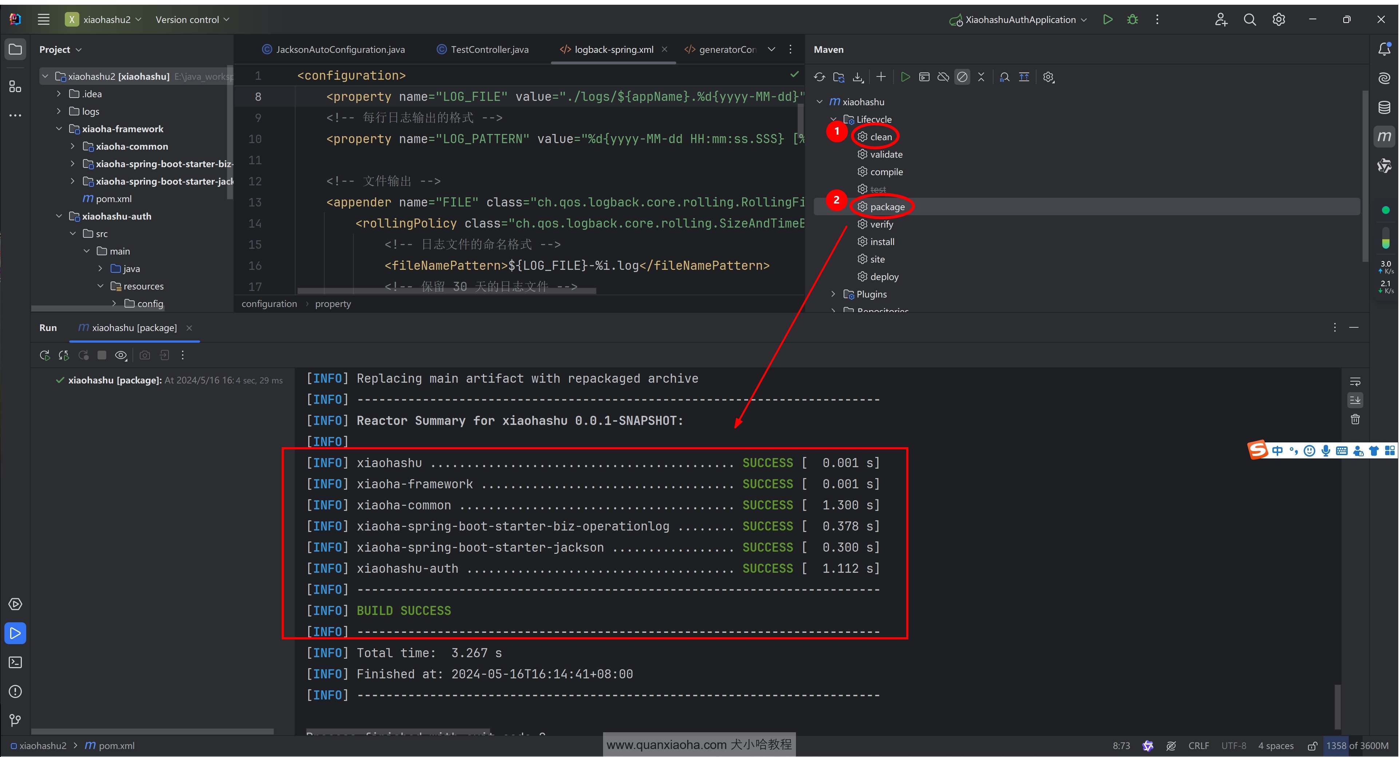Toggle soft-wrap in console output
Viewport: 1399px width, 757px height.
[x=1355, y=382]
